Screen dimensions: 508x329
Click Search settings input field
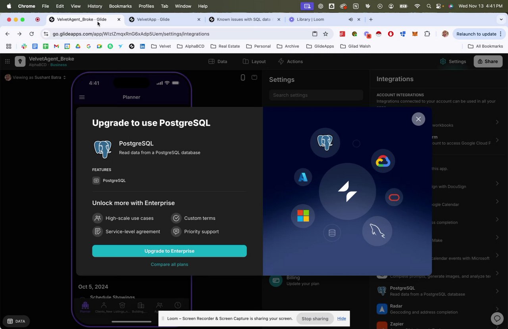point(316,95)
